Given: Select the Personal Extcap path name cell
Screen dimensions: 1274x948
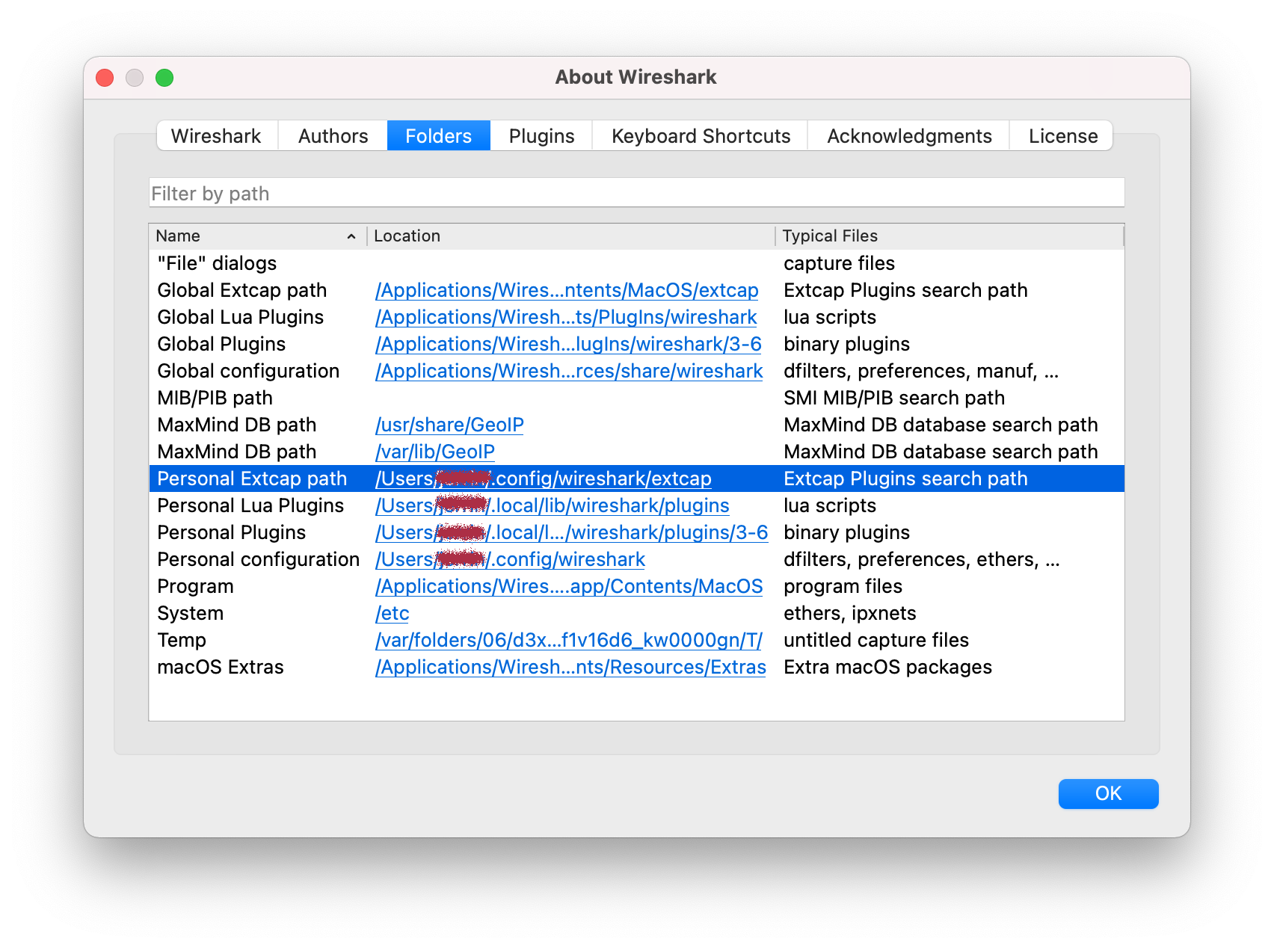Looking at the screenshot, I should click(x=252, y=478).
